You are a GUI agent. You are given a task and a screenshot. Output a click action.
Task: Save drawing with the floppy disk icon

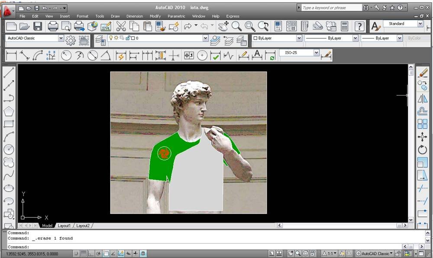point(38,26)
